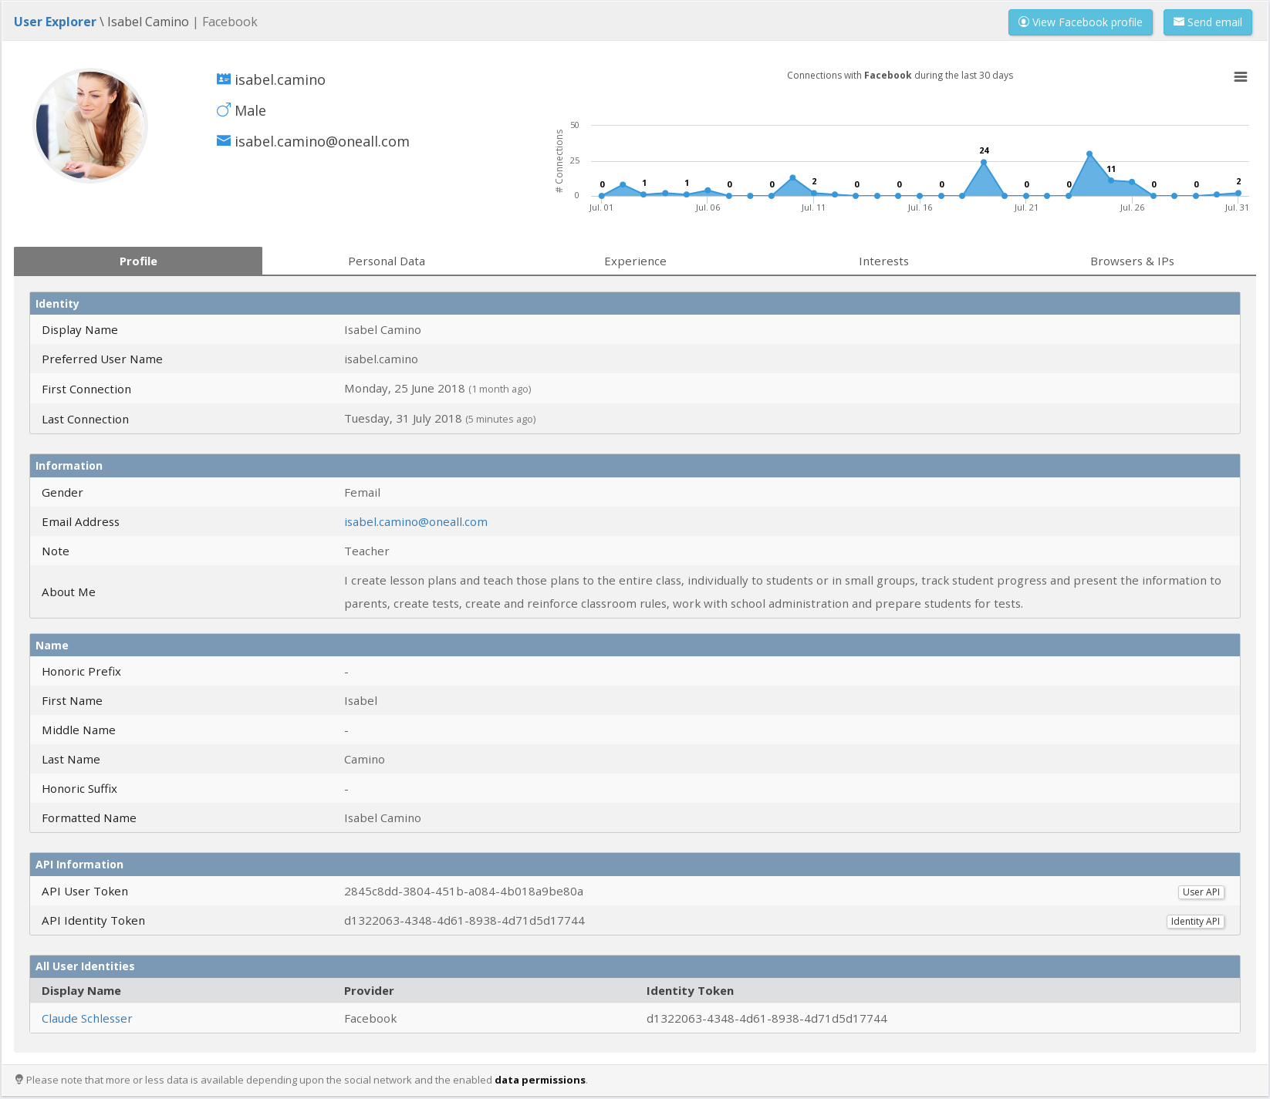Click the Identity Token column header
Screen dimensions: 1270x1099
click(690, 991)
